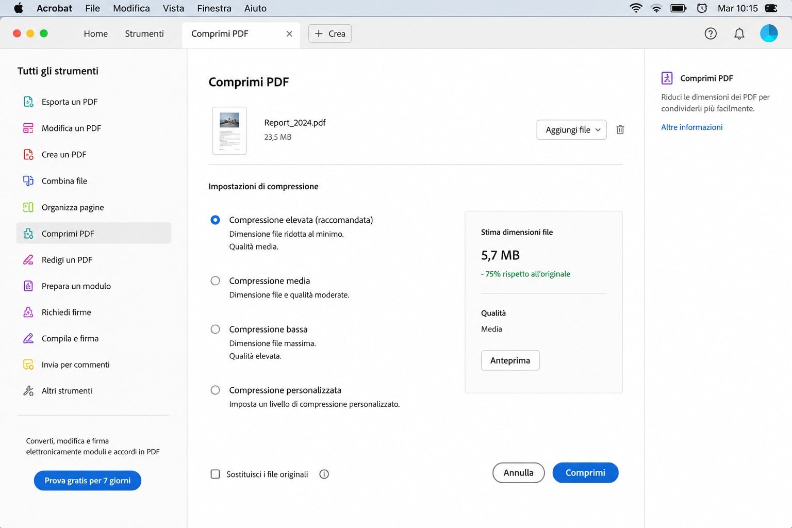Image resolution: width=792 pixels, height=528 pixels.
Task: Open the Vista menu
Action: pyautogui.click(x=173, y=8)
